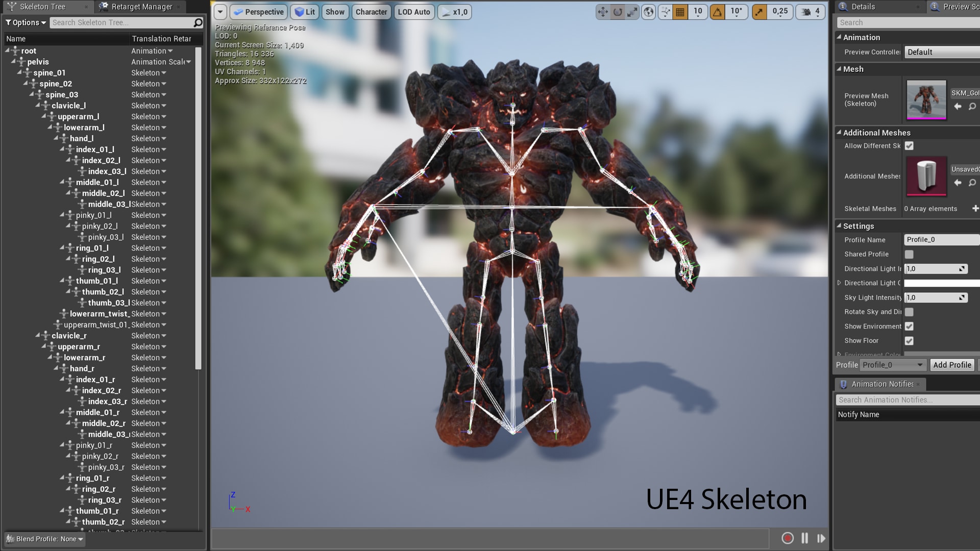Open the LOD Auto dropdown
The width and height of the screenshot is (980, 551).
pyautogui.click(x=414, y=12)
